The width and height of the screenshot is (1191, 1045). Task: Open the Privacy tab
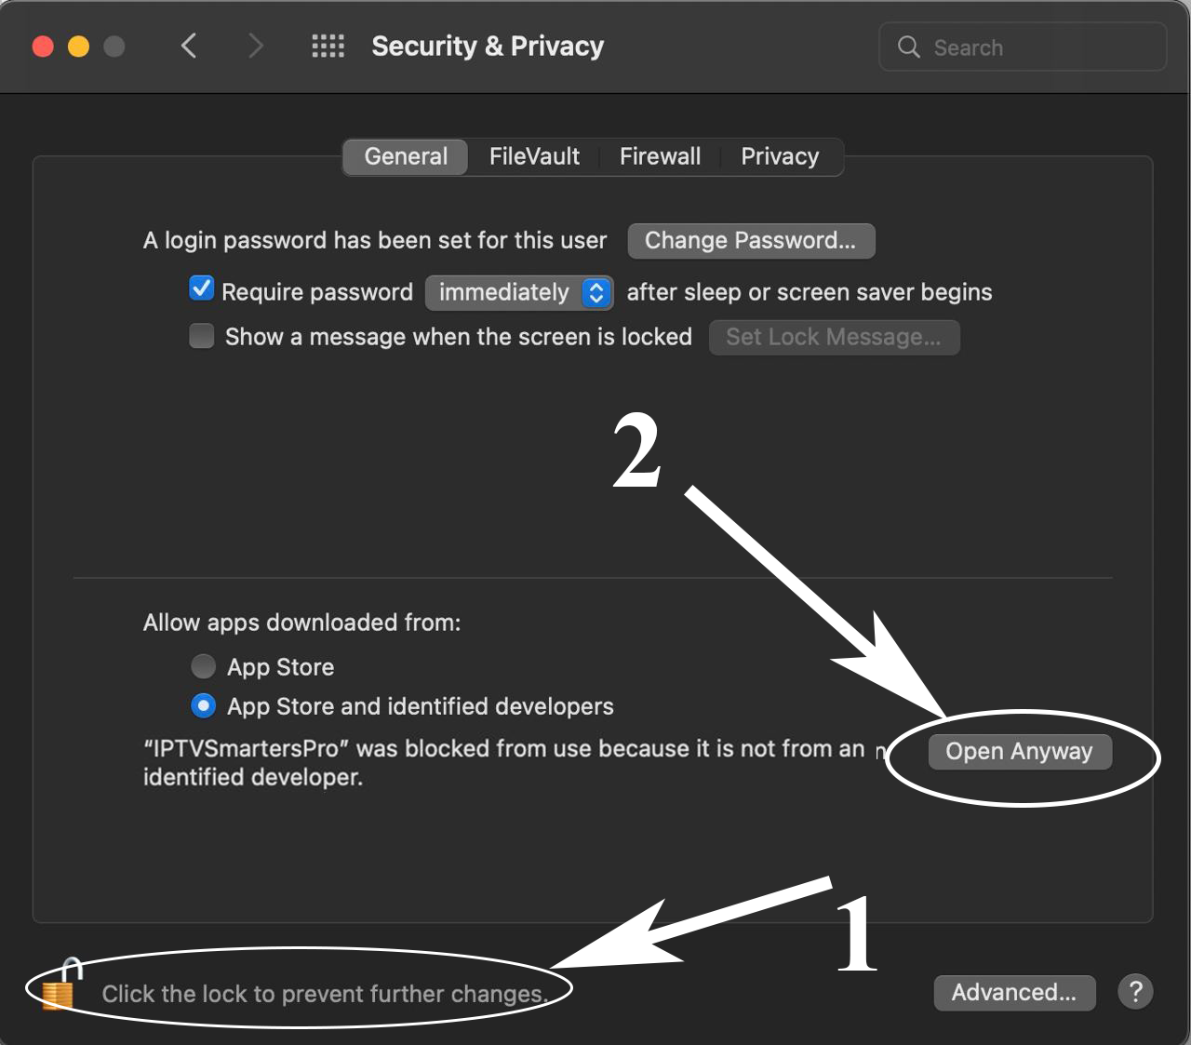point(780,156)
